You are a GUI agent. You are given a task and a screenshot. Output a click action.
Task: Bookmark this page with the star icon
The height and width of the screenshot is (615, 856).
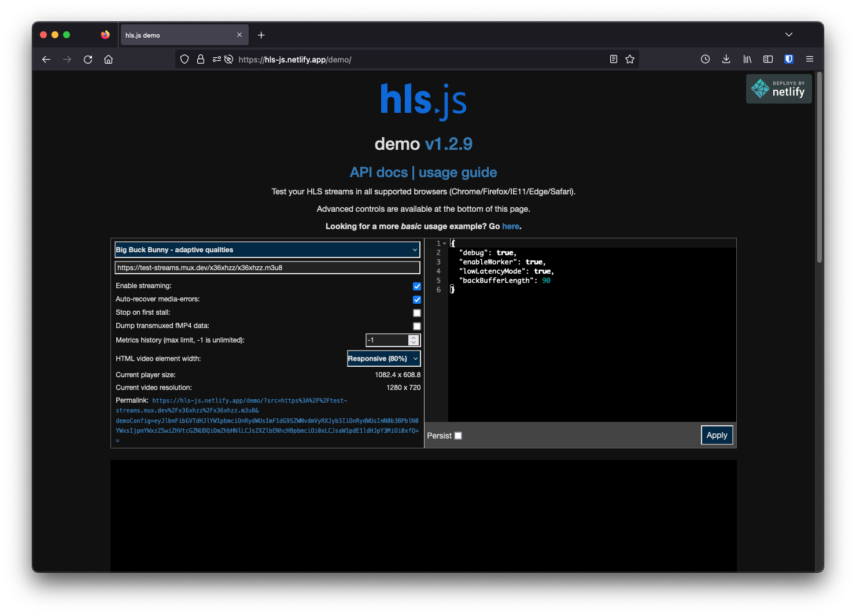click(630, 59)
